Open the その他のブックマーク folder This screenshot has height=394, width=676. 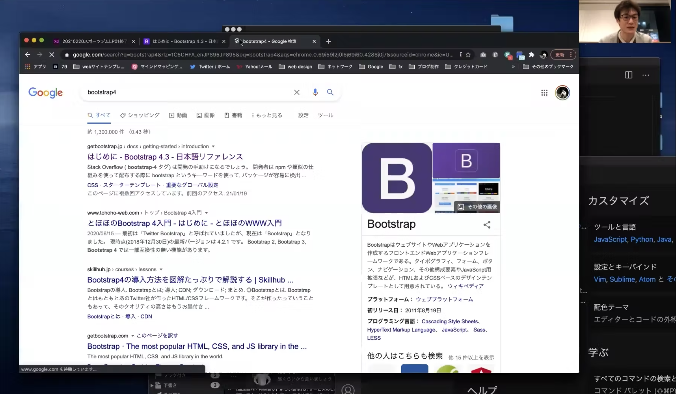(x=548, y=66)
